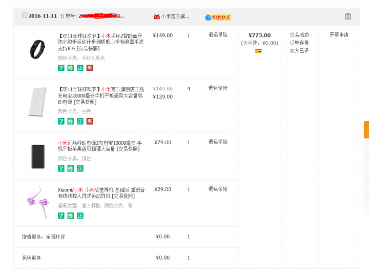Open the 小米活塞耳机 基础版 product title
Screen dimensions: 369x272
[x=101, y=193]
